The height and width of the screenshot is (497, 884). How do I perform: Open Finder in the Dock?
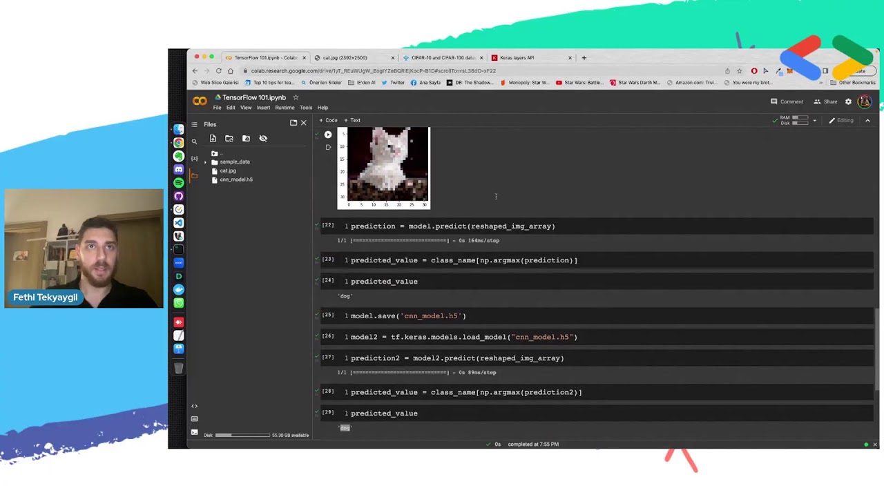(x=178, y=129)
